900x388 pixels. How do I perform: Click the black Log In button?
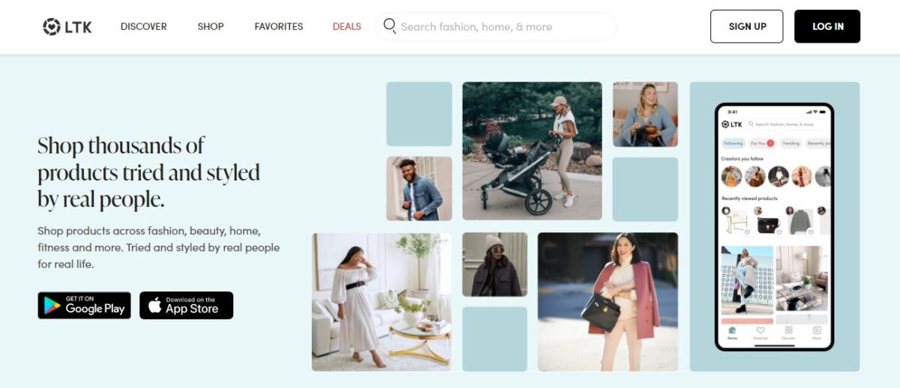point(827,26)
